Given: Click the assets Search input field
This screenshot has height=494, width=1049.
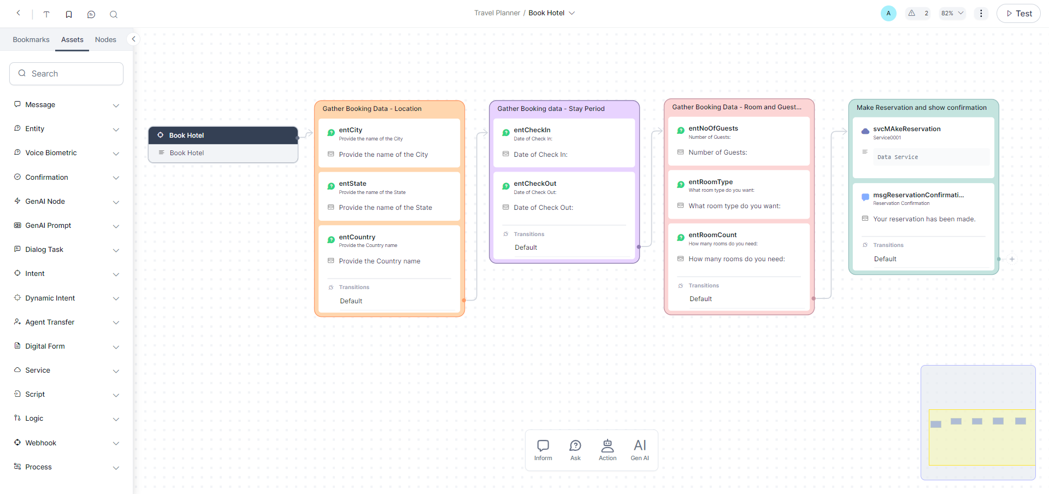Looking at the screenshot, I should pos(67,74).
